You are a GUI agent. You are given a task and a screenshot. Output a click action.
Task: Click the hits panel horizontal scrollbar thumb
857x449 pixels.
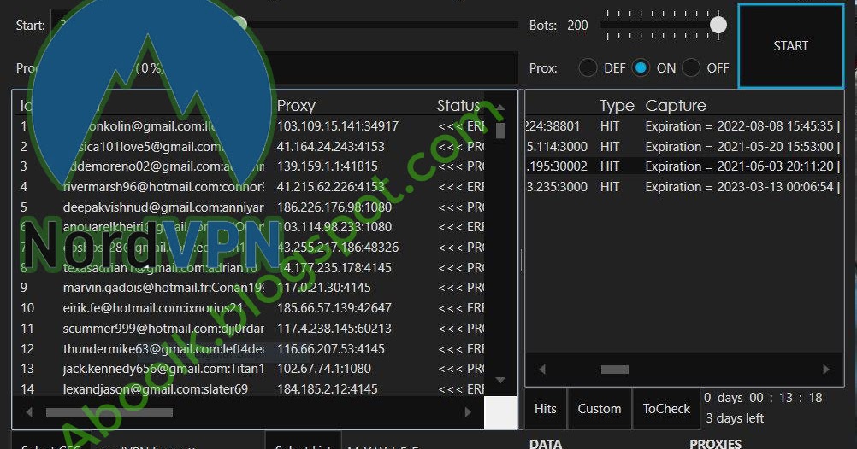point(615,370)
